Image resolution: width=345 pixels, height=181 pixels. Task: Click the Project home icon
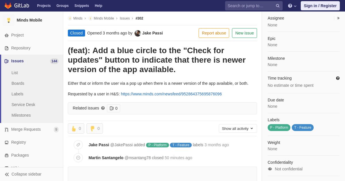coord(7,35)
